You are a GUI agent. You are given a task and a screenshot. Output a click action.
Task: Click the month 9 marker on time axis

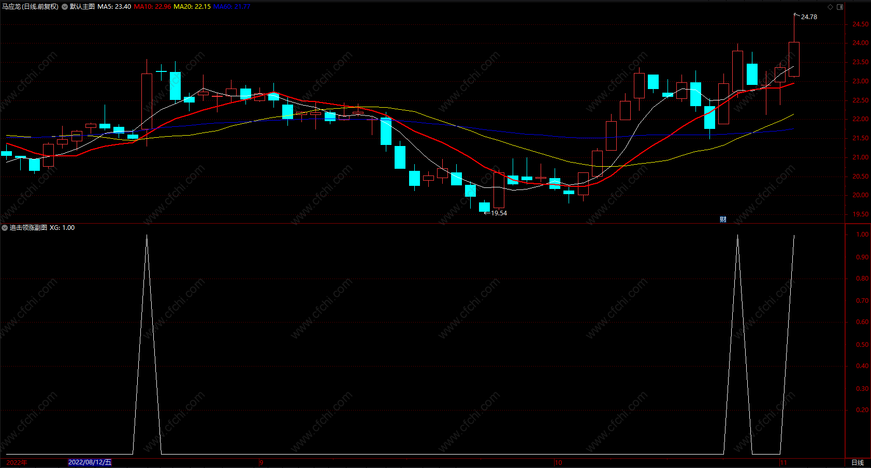click(x=262, y=463)
